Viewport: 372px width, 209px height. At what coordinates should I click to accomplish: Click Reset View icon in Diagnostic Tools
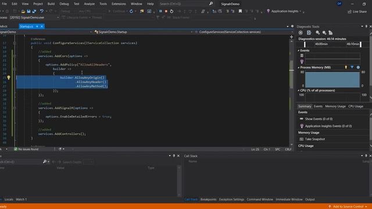coord(331,33)
